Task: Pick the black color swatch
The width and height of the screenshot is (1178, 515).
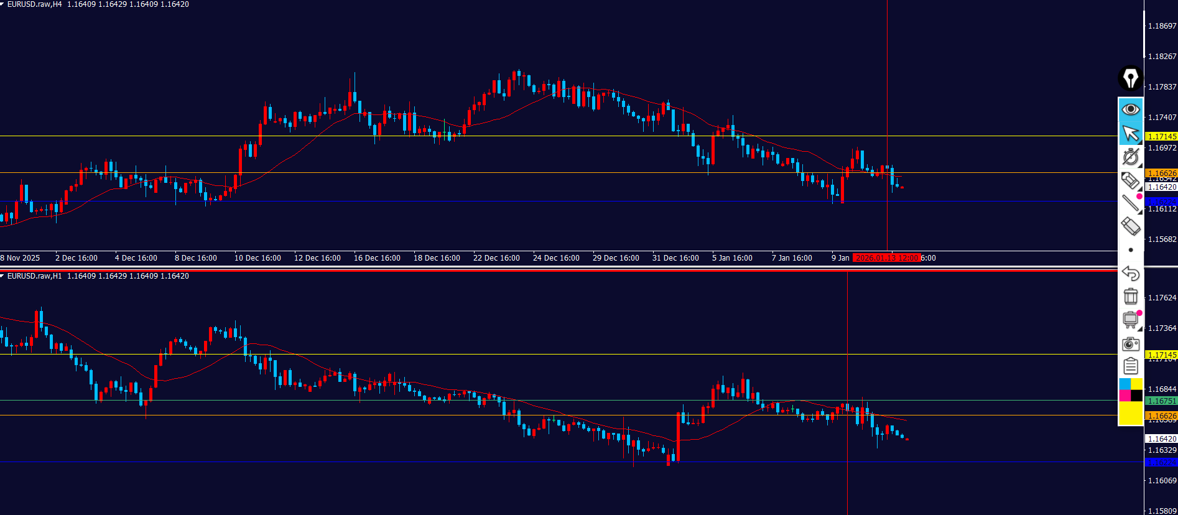Action: (1136, 396)
